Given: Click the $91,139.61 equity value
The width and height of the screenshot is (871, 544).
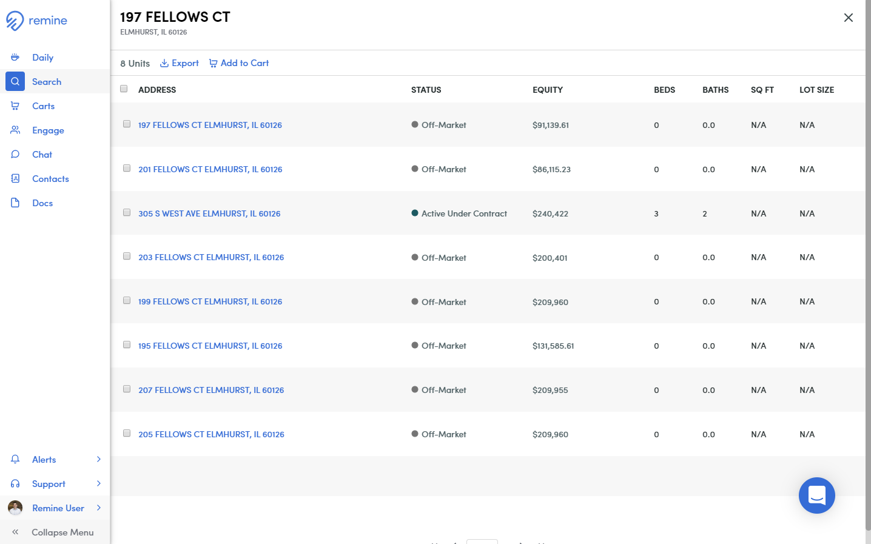Looking at the screenshot, I should pyautogui.click(x=551, y=125).
